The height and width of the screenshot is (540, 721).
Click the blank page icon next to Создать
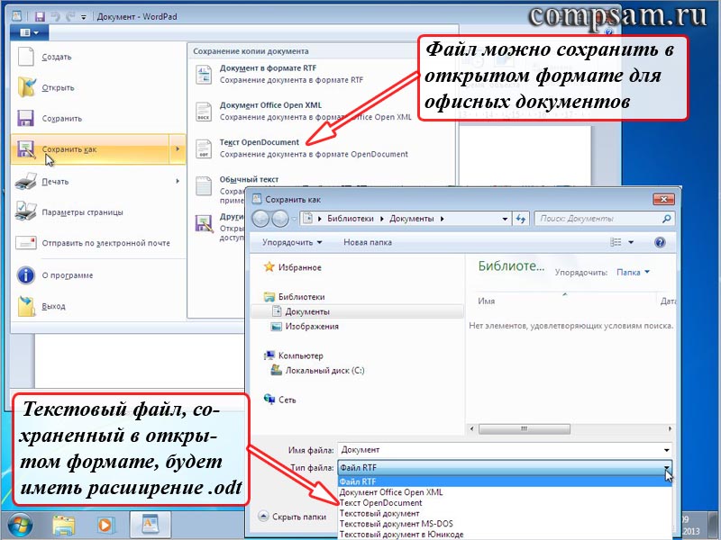[26, 57]
